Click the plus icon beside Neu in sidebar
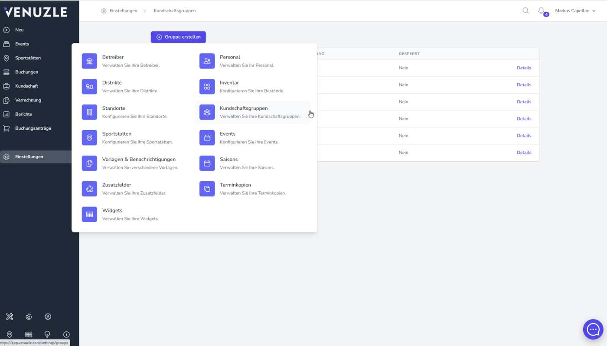This screenshot has height=346, width=607. [7, 30]
